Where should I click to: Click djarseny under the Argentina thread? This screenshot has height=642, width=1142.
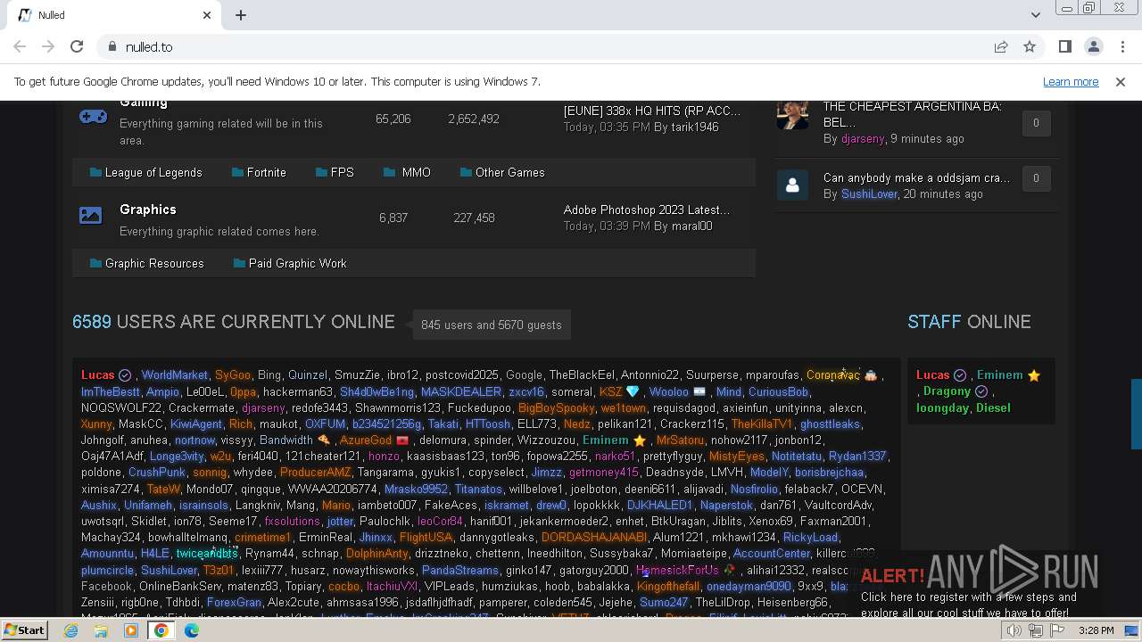click(863, 138)
